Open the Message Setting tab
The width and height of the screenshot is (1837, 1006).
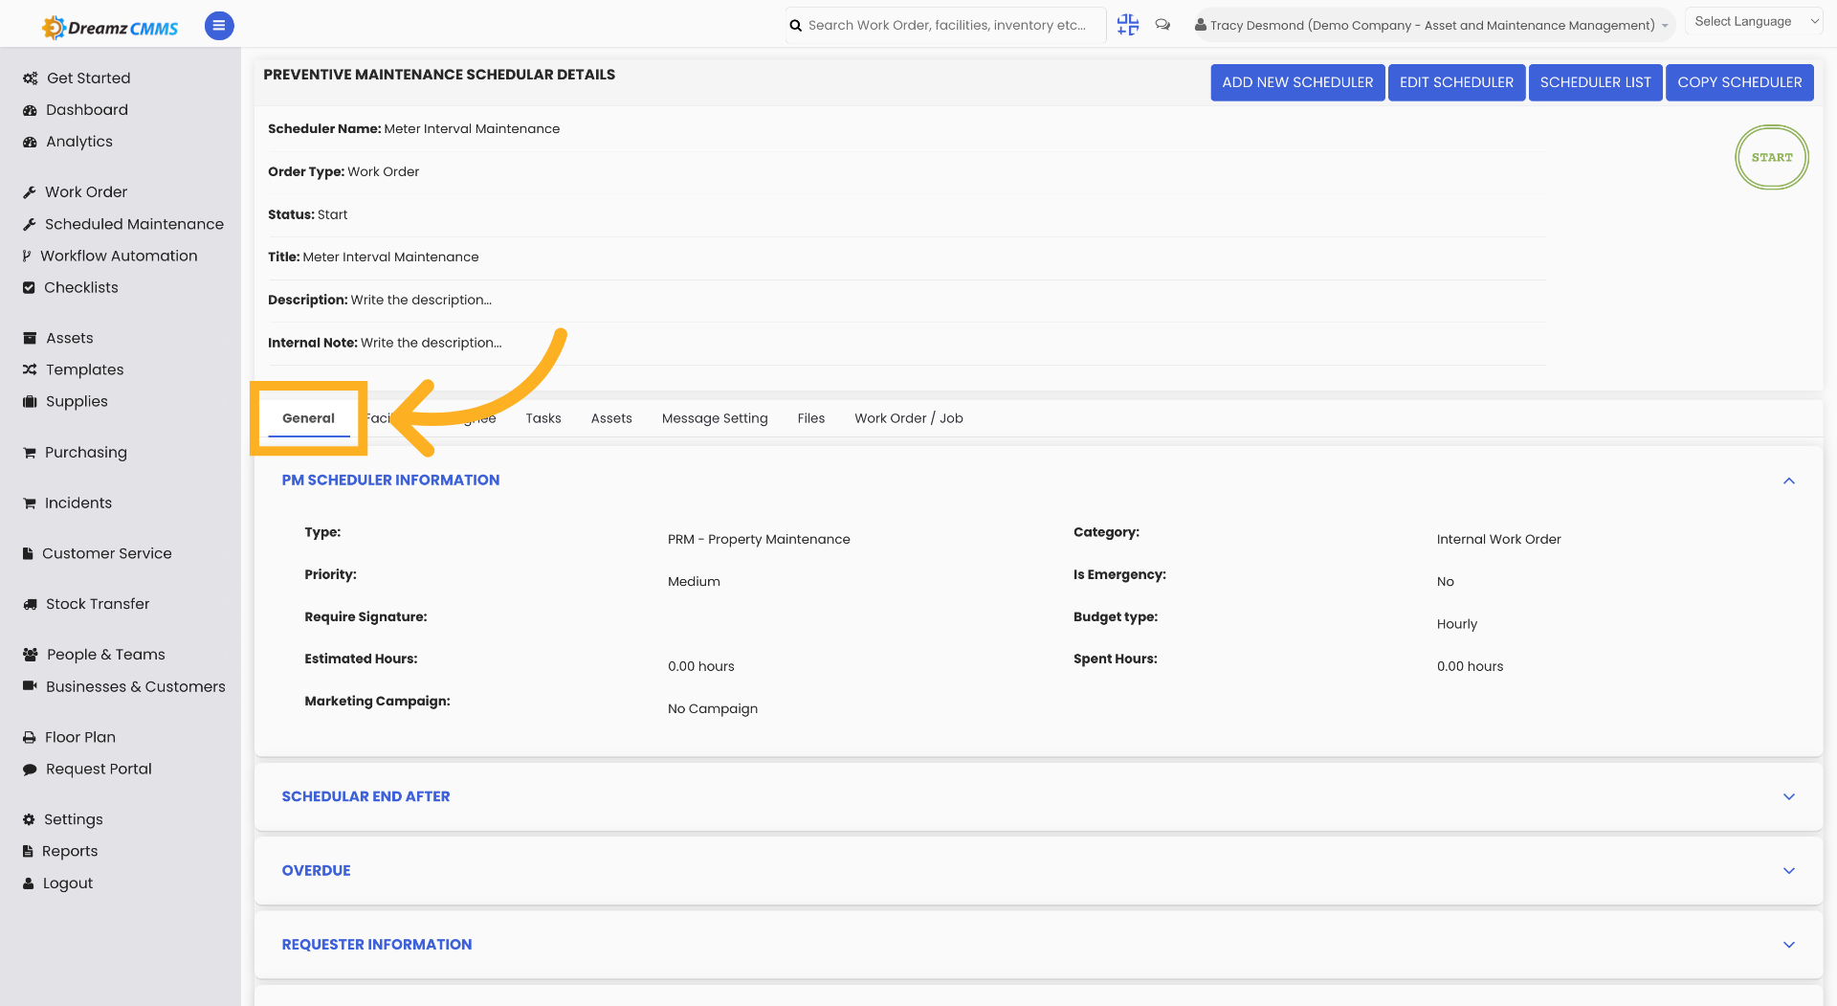715,418
